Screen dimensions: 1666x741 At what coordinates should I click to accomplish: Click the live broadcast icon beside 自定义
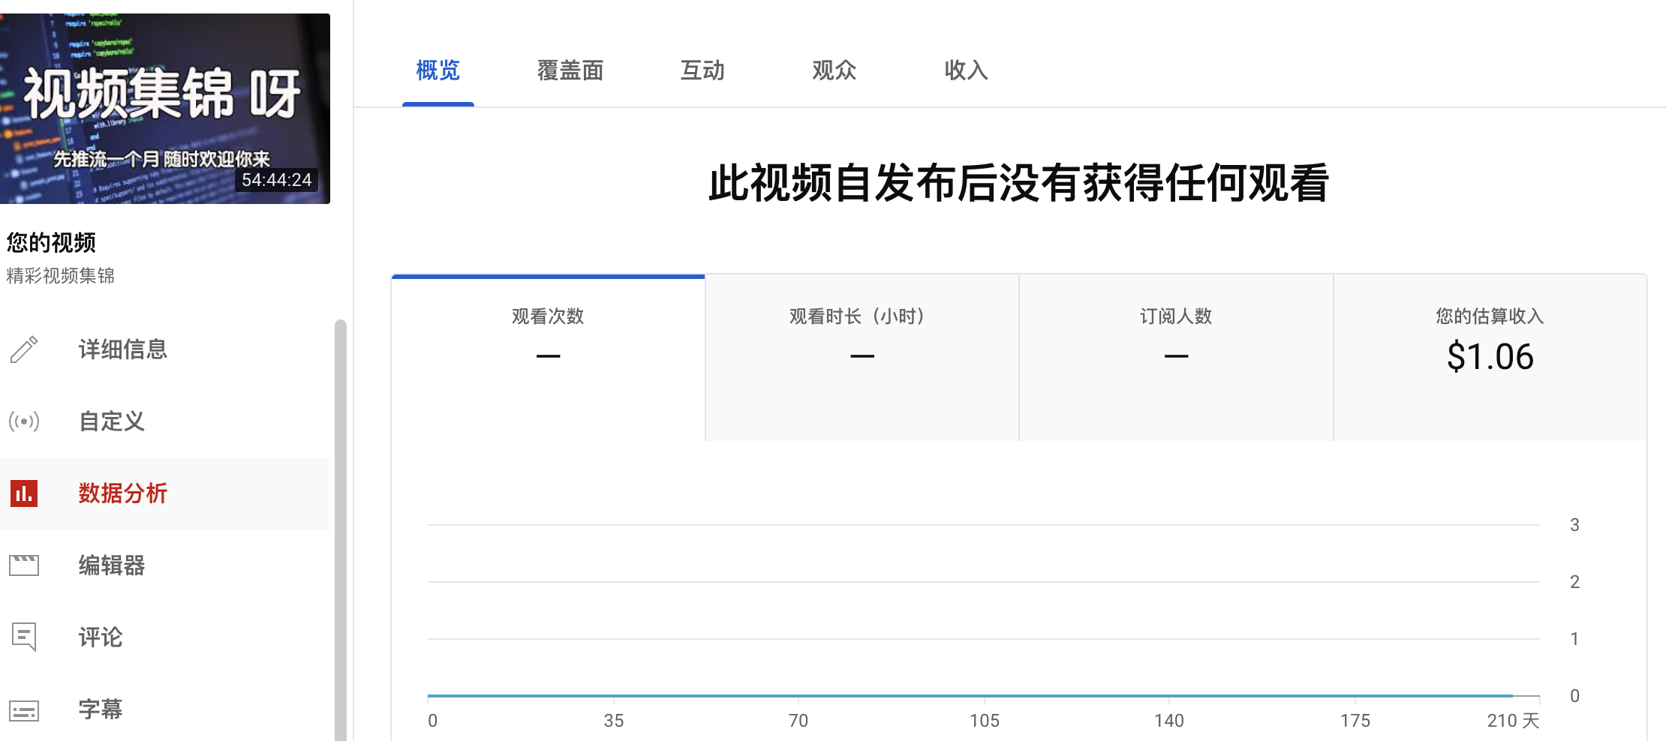click(24, 421)
